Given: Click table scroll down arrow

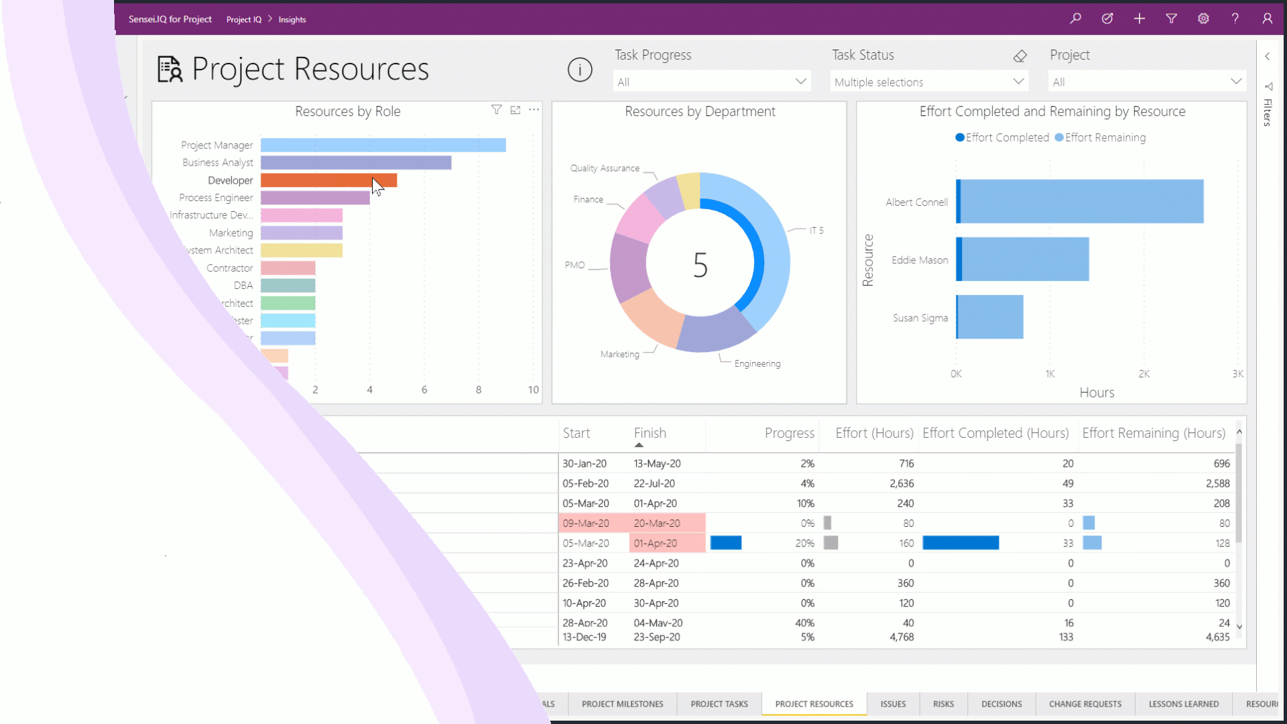Looking at the screenshot, I should [x=1239, y=627].
